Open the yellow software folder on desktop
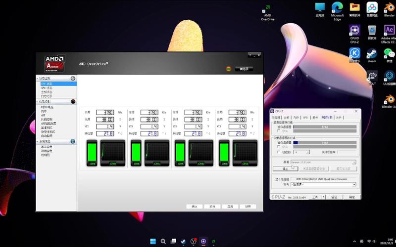 pos(354,9)
